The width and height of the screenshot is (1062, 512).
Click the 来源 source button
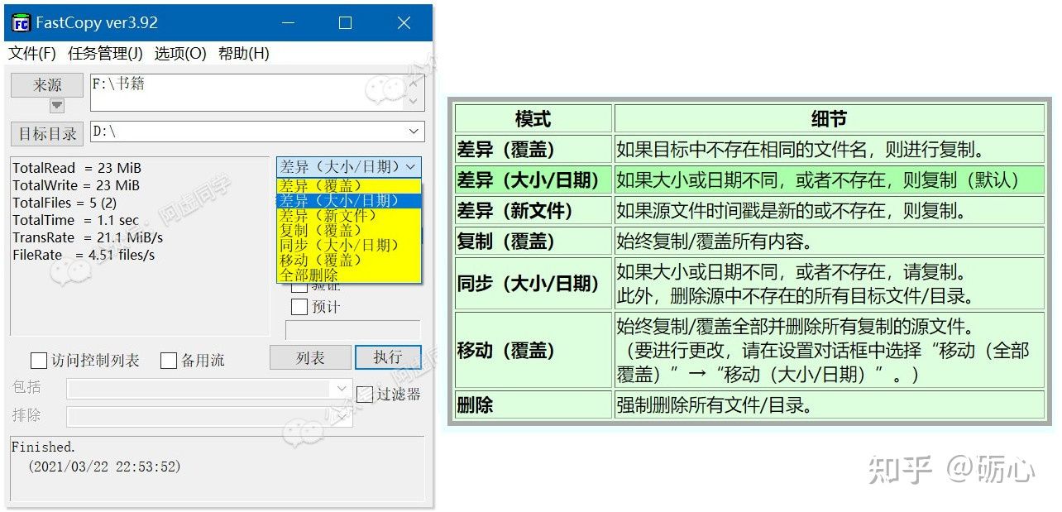pos(47,85)
